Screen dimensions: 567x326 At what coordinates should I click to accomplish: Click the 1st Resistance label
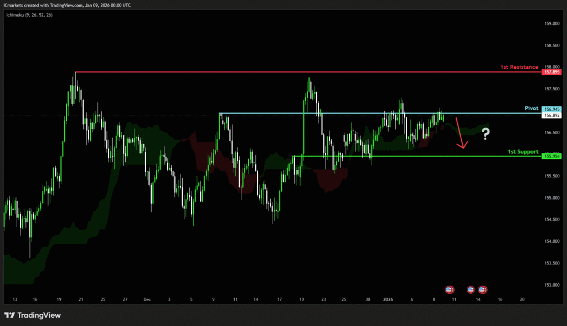click(x=519, y=67)
